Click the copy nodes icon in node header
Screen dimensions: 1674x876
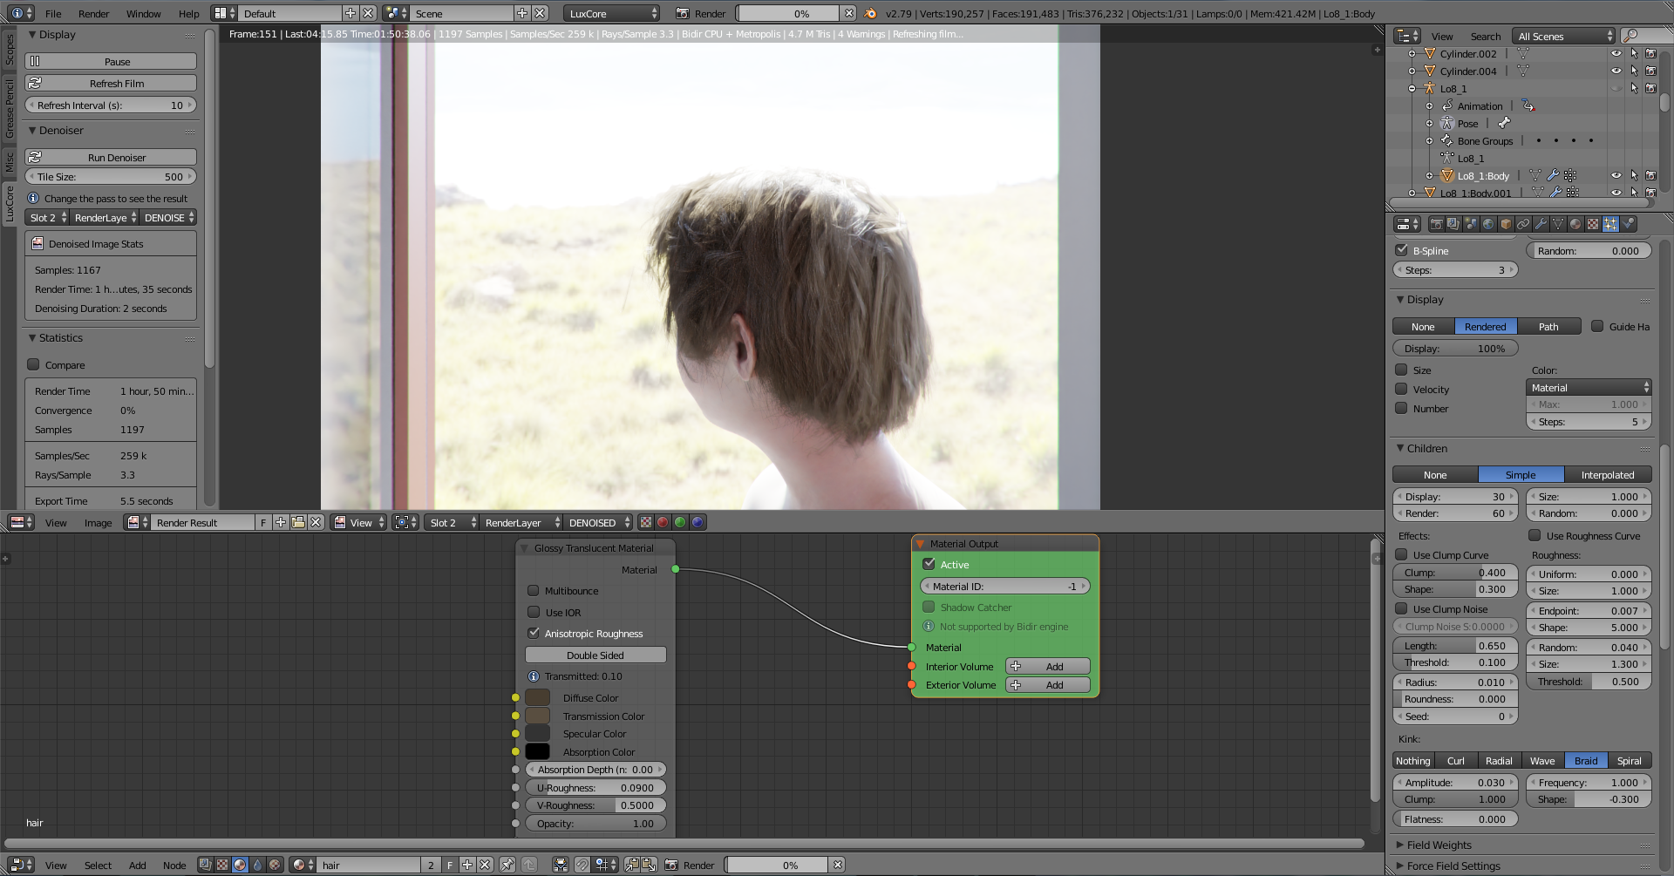(632, 865)
